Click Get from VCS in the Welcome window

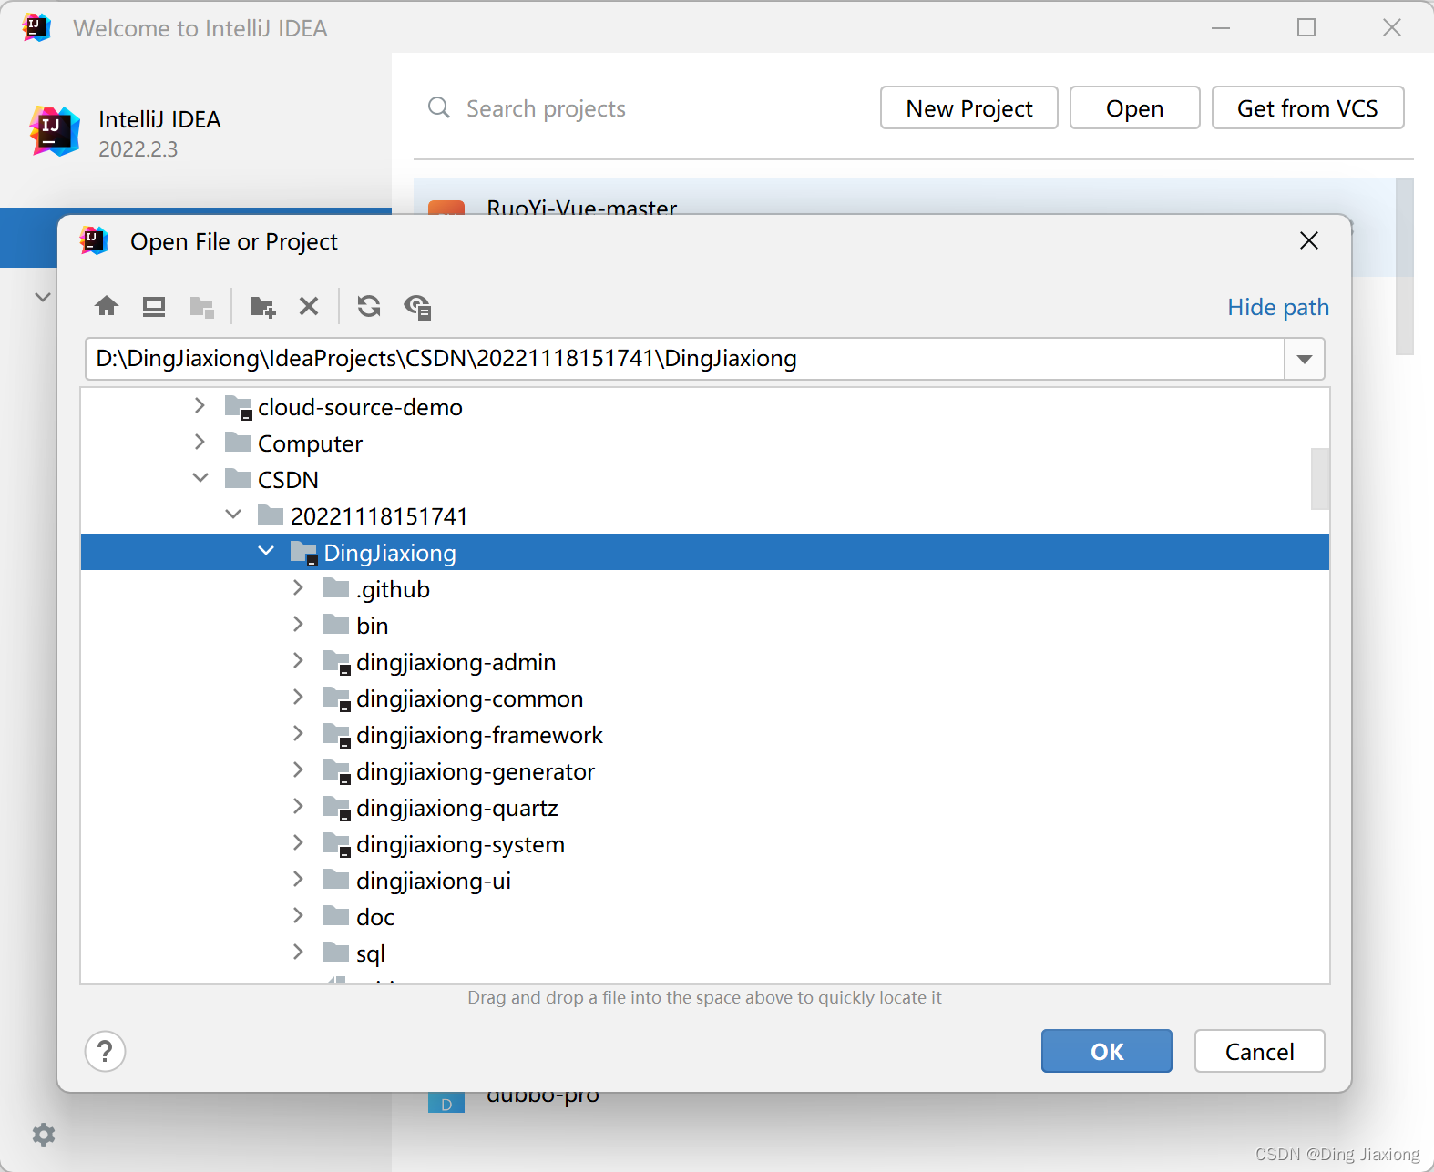pos(1307,108)
